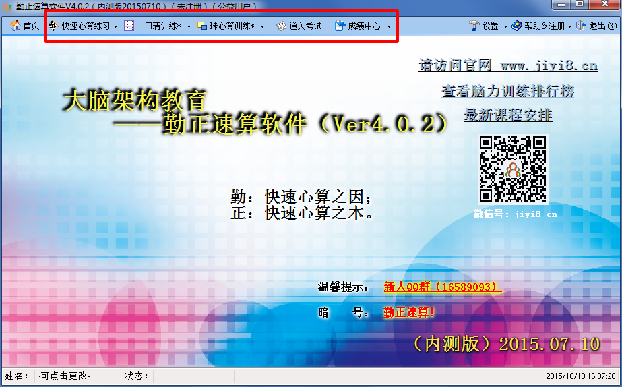Open the 一口清训练* menu
622x387 pixels.
click(158, 26)
